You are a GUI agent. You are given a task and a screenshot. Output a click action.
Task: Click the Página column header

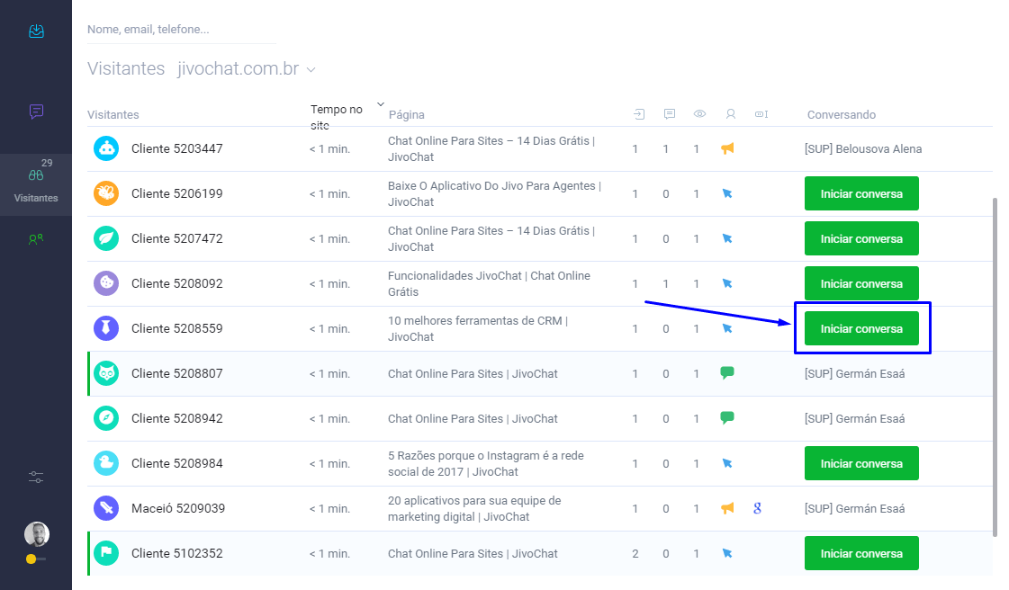tap(406, 114)
